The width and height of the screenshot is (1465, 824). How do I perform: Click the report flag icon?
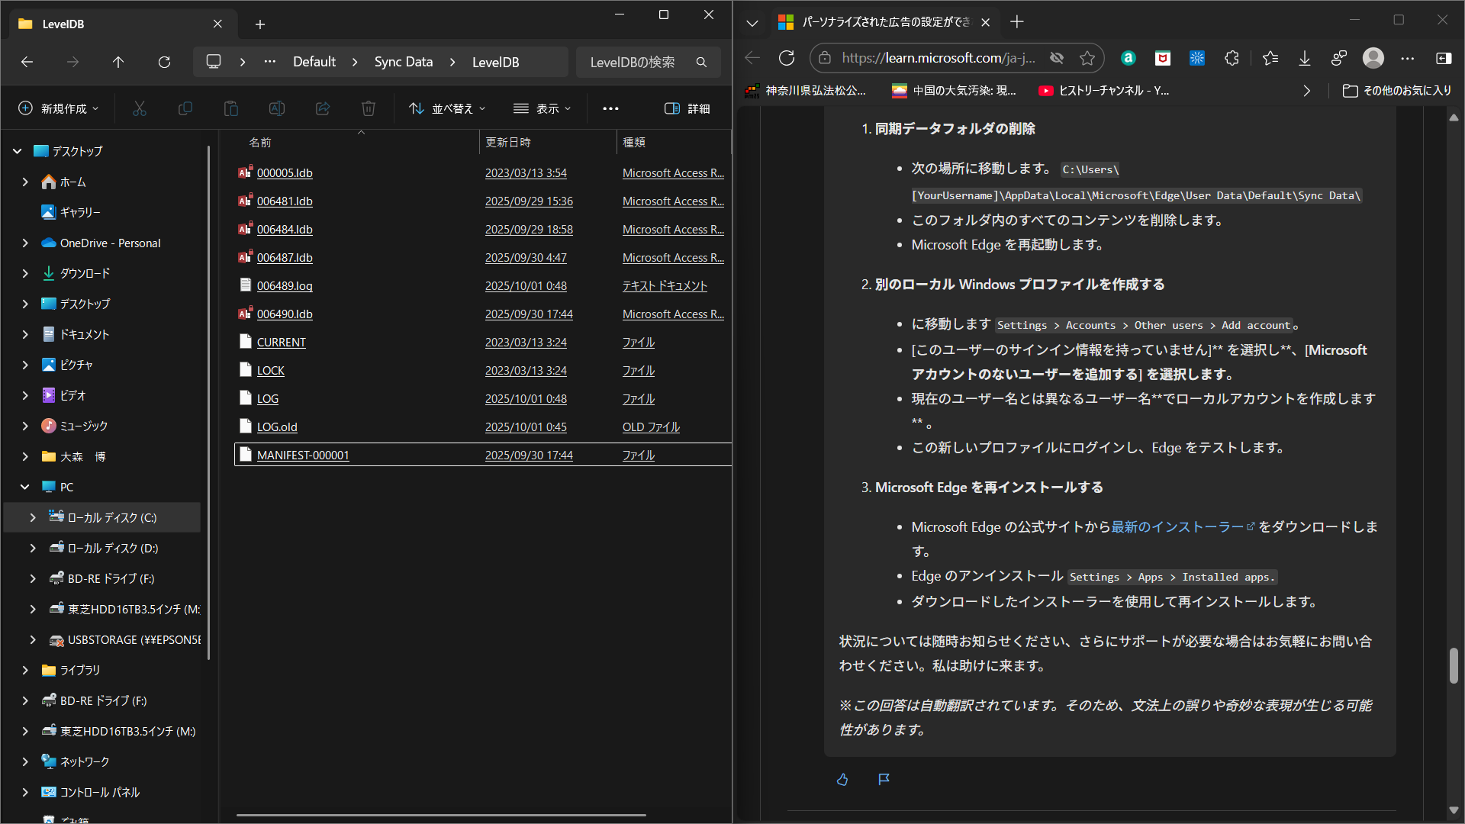coord(884,779)
